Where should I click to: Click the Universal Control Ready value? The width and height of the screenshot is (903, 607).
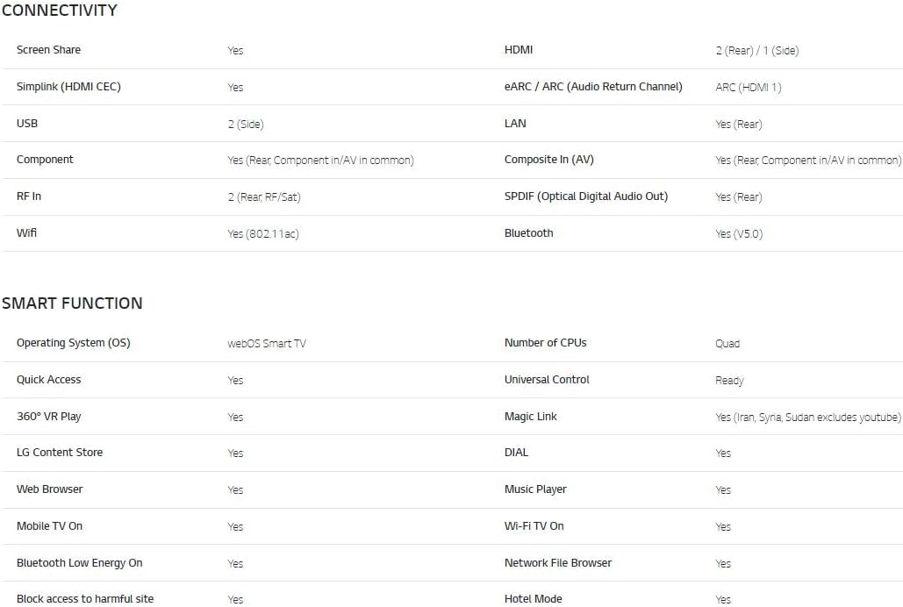[729, 381]
